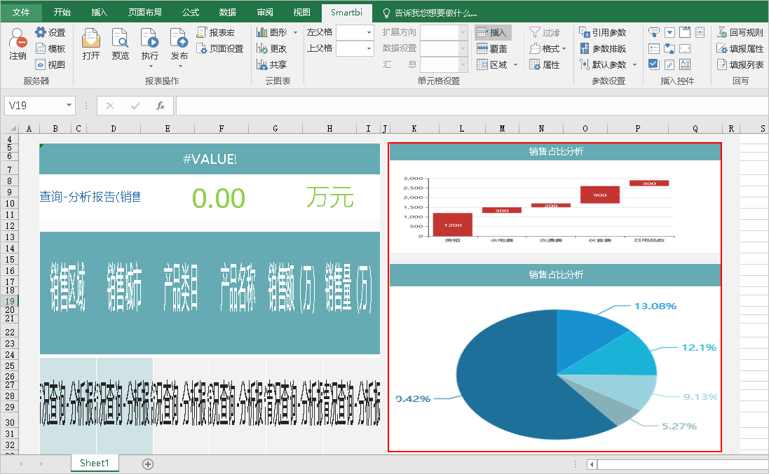Click the 发布 publish icon

click(179, 39)
